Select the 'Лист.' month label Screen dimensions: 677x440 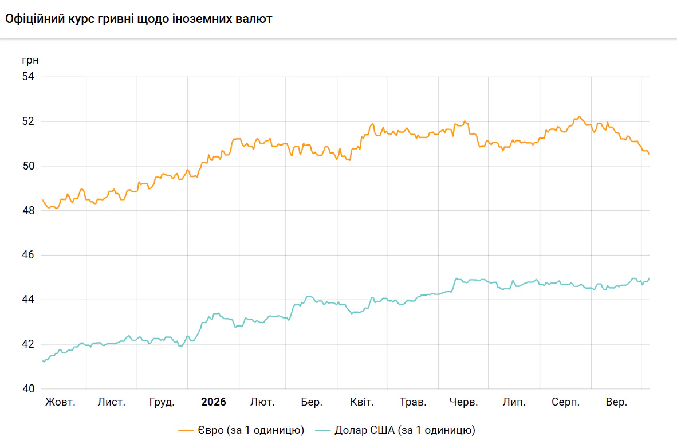(111, 402)
